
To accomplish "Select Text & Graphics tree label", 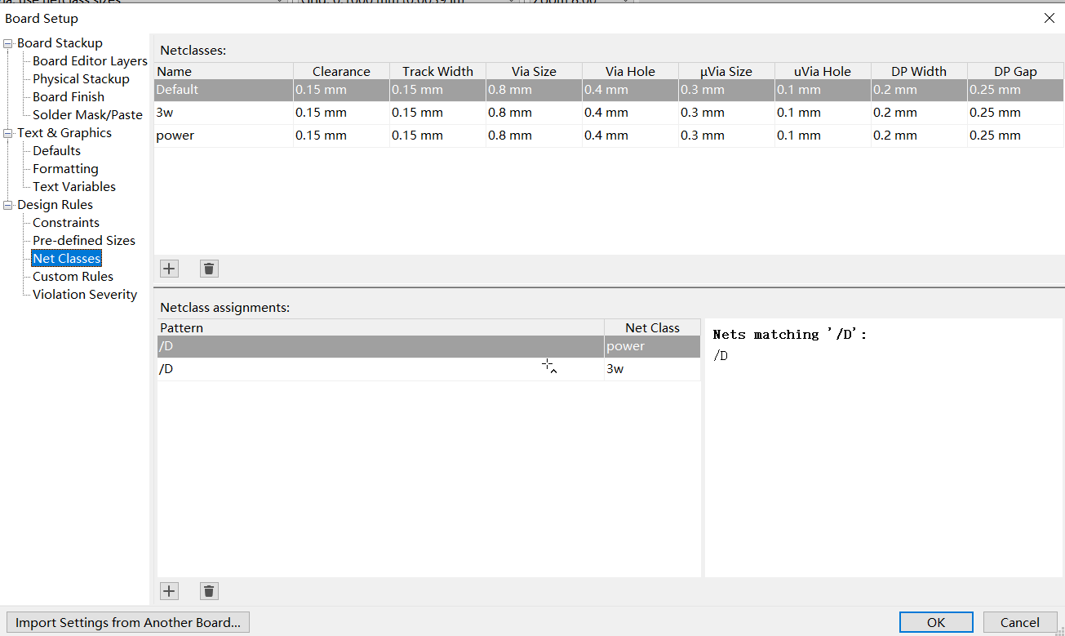I will click(64, 133).
